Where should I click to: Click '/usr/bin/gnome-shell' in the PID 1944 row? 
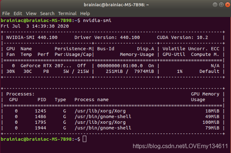click(x=103, y=128)
